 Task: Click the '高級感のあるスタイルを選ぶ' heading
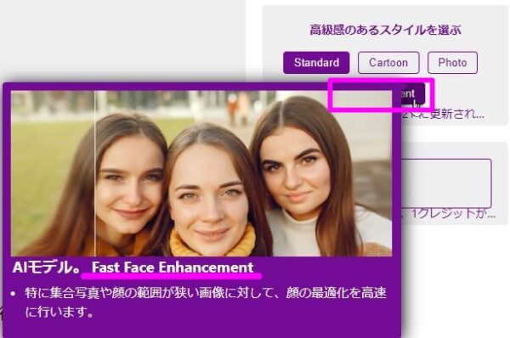point(385,30)
